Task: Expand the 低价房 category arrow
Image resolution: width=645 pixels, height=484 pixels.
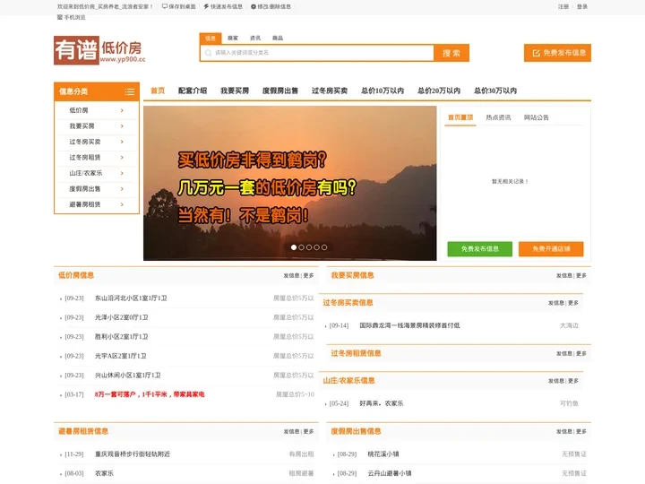Action: (122, 110)
